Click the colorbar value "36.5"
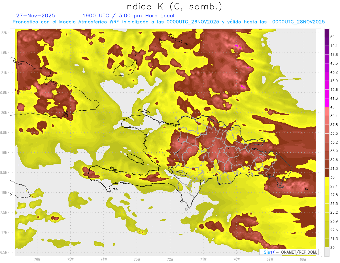This screenshot has width=340, height=263. pos(334,134)
